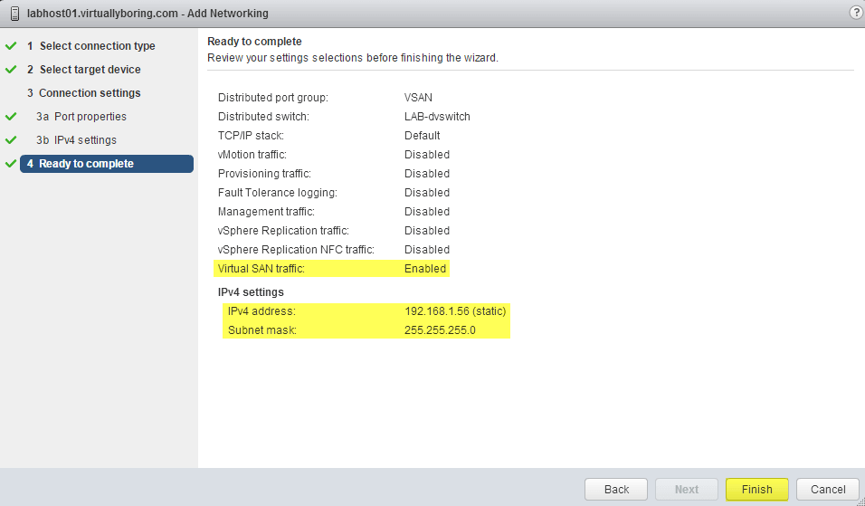Screen dimensions: 865x506
Task: Click the 255.255.255.0 subnet value
Action: pos(440,330)
